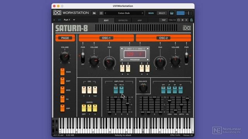Set filter type to BP
Viewport: 248px width, 139px height.
(x=175, y=90)
